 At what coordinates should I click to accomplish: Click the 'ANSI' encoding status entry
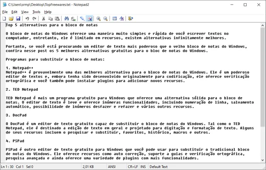click(x=112, y=167)
